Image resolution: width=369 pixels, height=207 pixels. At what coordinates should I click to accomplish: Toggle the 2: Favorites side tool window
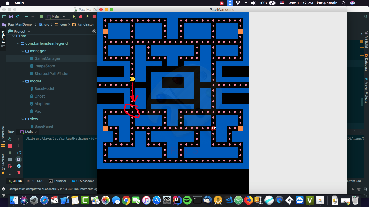(3, 164)
